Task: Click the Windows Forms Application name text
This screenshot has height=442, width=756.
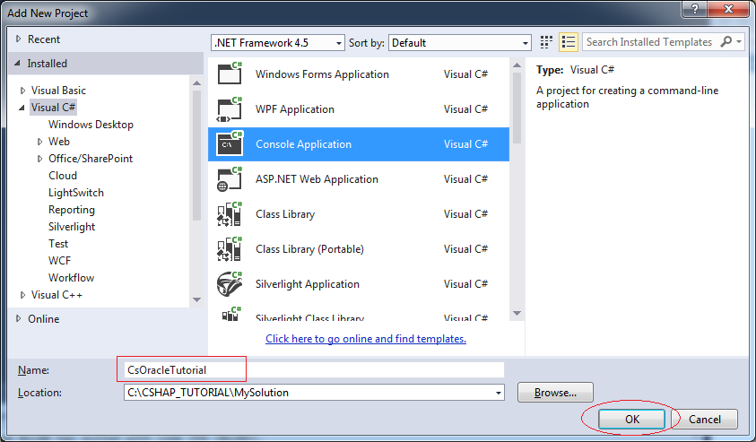Action: click(x=322, y=74)
